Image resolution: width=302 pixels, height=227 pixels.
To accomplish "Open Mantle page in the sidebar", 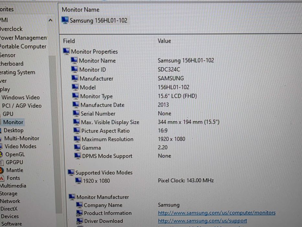I will 15,170.
